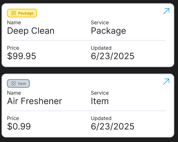Click the Service label on Air Freshener card
Screen dimensions: 178x142
[100, 93]
